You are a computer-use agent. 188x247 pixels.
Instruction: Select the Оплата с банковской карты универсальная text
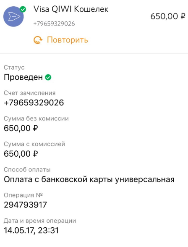[x=89, y=179]
